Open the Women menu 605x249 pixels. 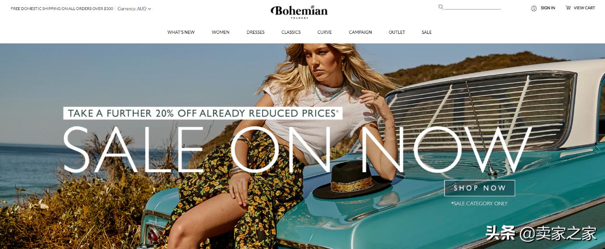(221, 32)
